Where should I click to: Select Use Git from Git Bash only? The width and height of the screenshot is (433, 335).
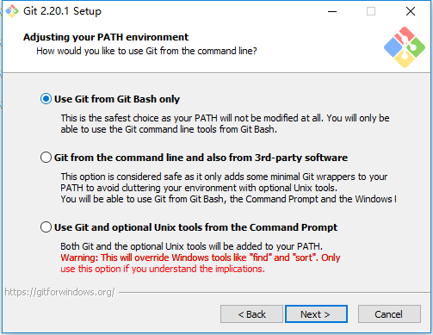coord(46,99)
